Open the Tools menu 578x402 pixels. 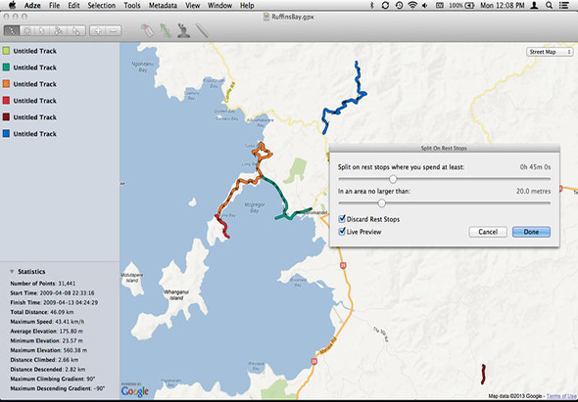click(x=132, y=5)
